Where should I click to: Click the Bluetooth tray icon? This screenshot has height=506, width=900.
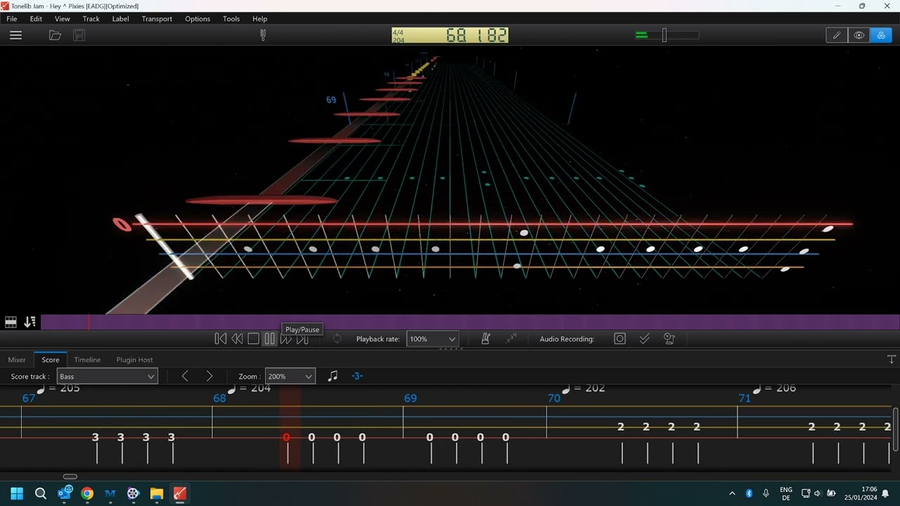click(x=749, y=493)
